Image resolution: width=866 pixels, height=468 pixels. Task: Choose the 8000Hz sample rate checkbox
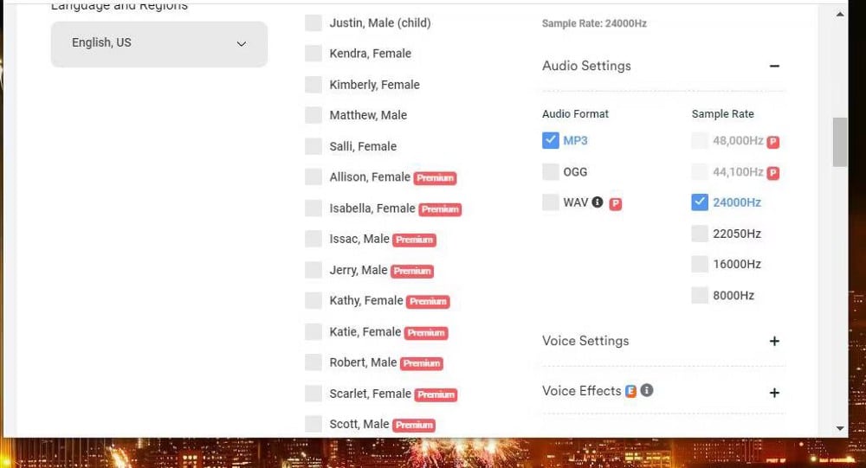[x=700, y=295]
